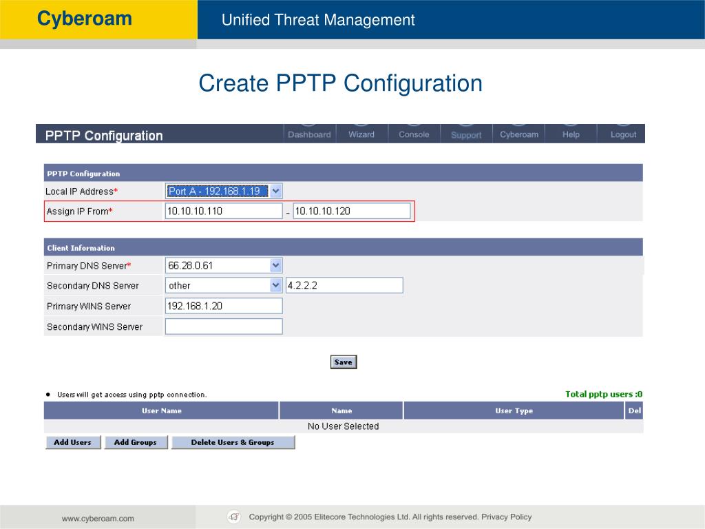Click the Privacy Policy footer link

point(507,517)
